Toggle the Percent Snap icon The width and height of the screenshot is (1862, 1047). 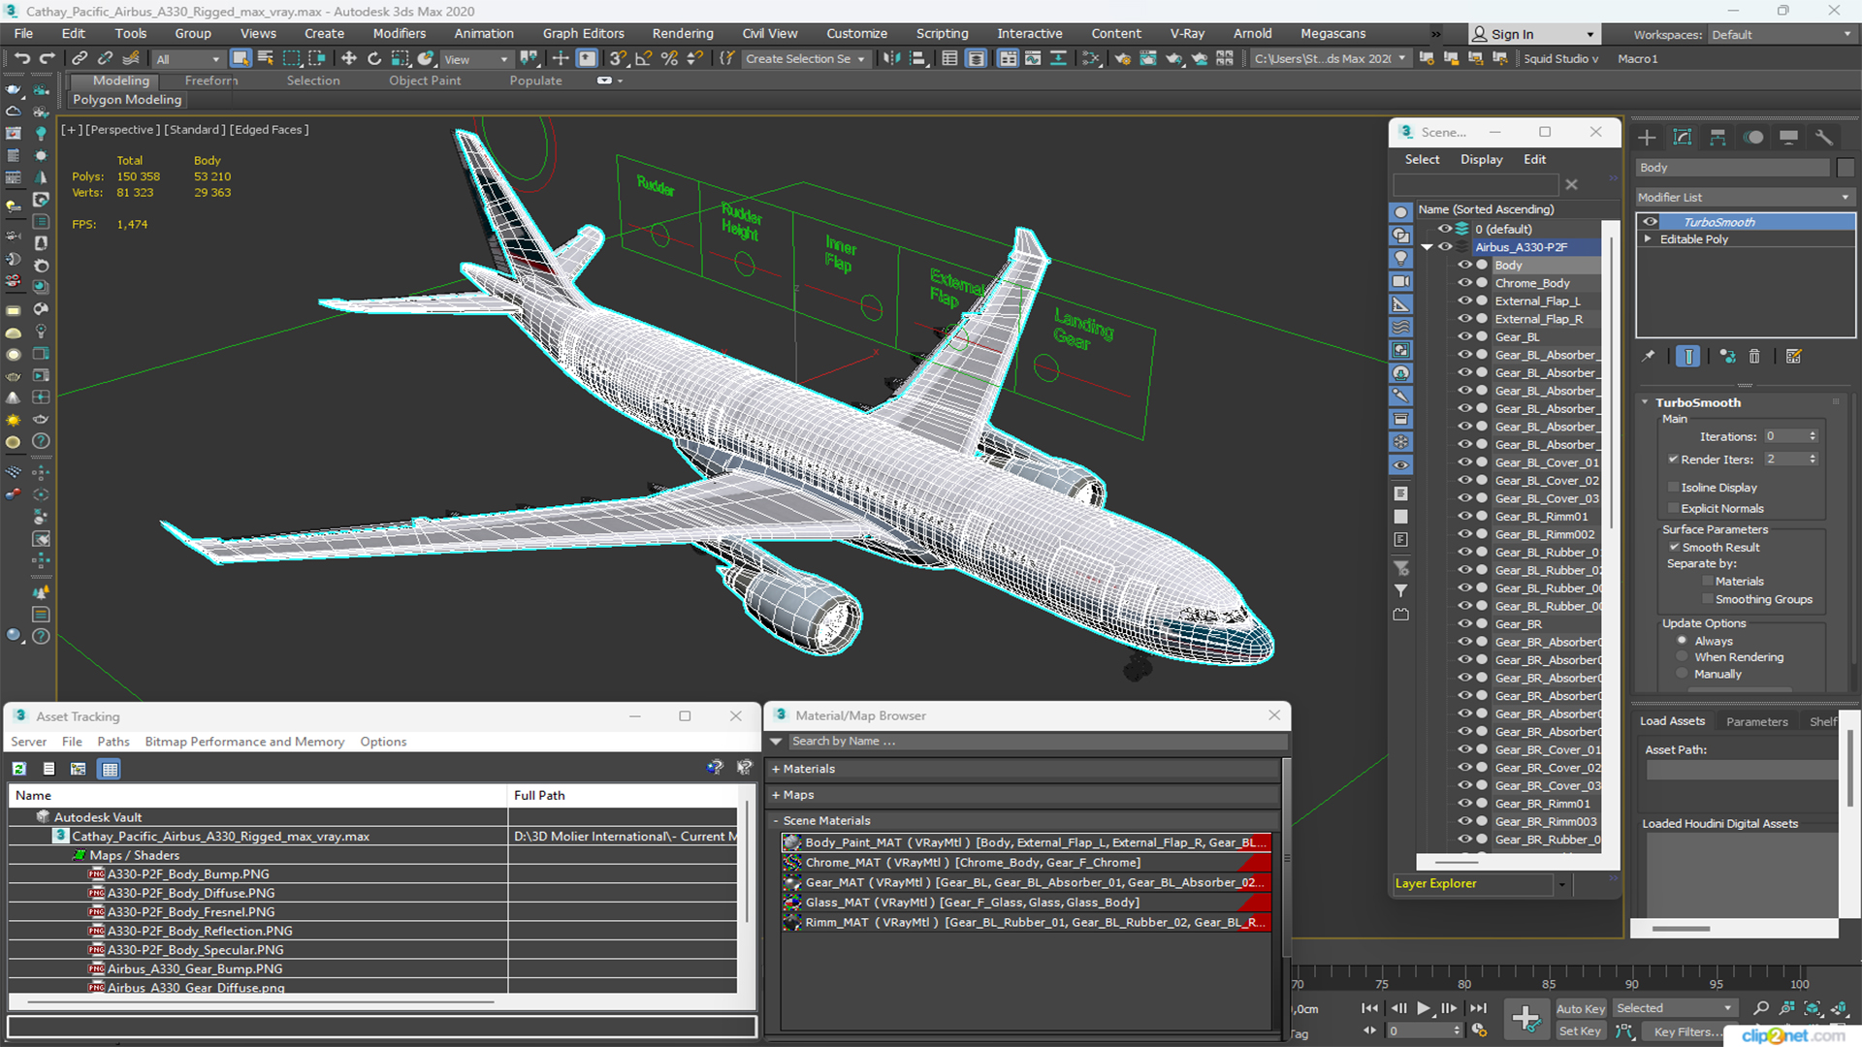(x=669, y=58)
